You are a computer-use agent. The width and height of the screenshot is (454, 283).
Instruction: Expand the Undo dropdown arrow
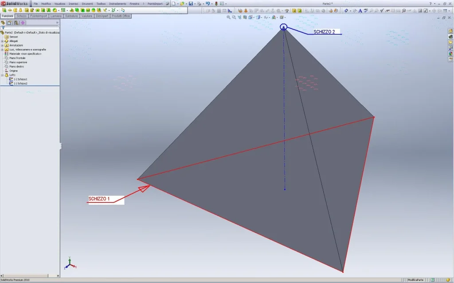pyautogui.click(x=211, y=4)
